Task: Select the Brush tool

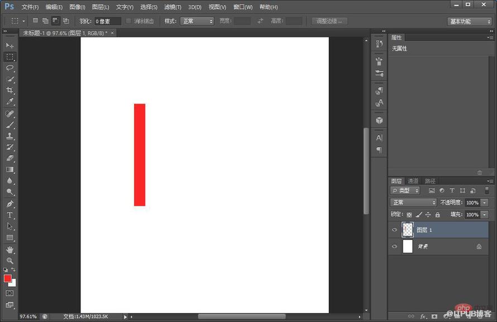Action: pos(9,125)
